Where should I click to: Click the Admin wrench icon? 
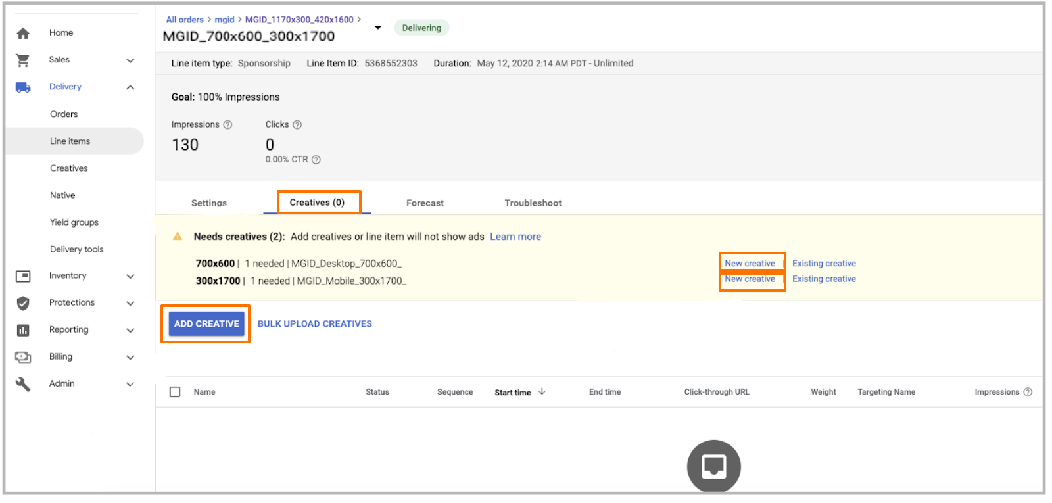pyautogui.click(x=23, y=384)
